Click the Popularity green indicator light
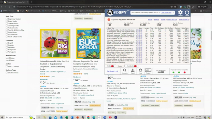This screenshot has width=212, height=119. (x=174, y=72)
